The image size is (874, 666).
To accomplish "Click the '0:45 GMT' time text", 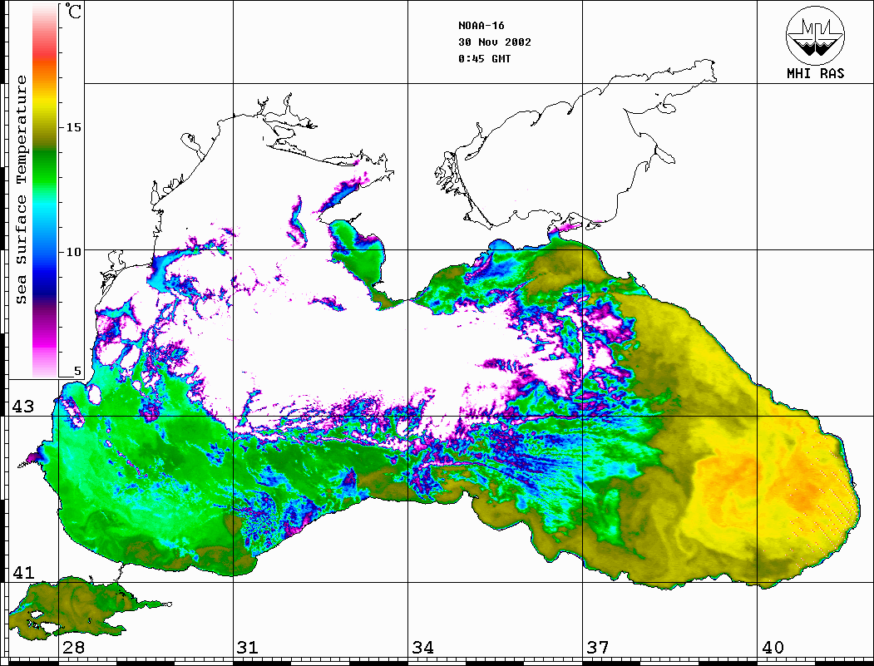I will [484, 59].
